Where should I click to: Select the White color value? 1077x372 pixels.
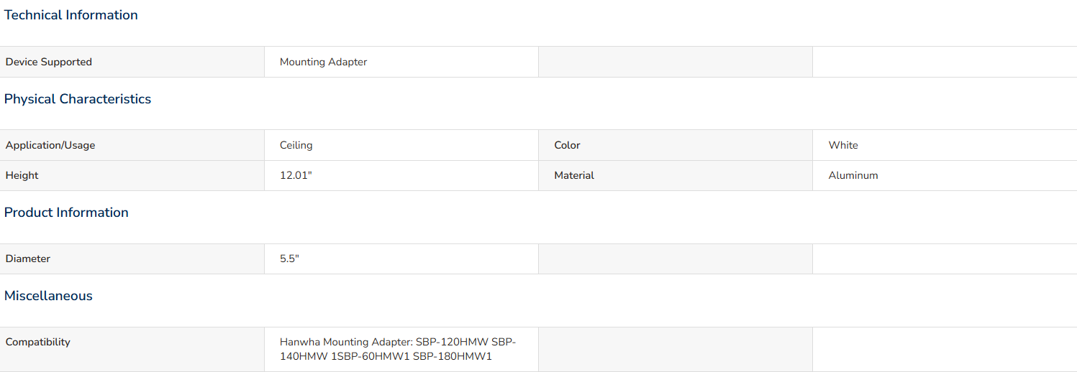click(x=843, y=145)
